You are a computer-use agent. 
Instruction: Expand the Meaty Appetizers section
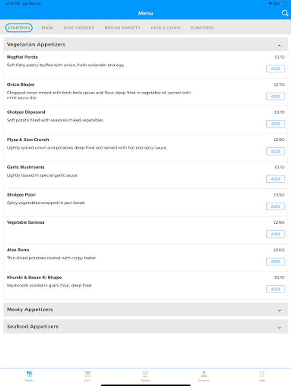(279, 310)
